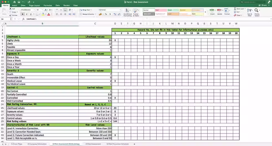Click the fx insert function icon
The height and width of the screenshot is (146, 272).
tap(23, 19)
